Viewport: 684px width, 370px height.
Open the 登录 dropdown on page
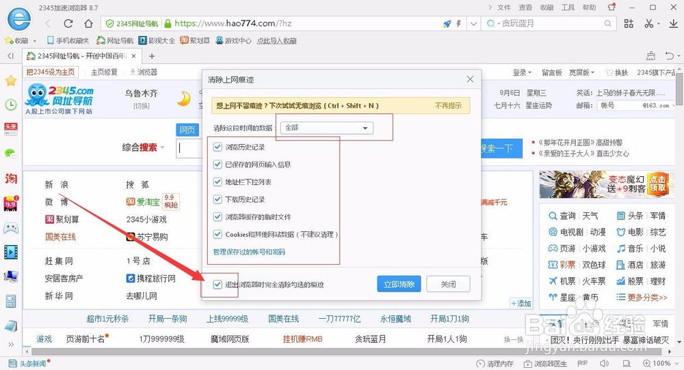(x=522, y=72)
